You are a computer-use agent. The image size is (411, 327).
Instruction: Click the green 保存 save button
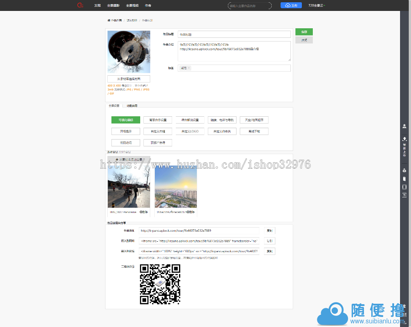pos(304,31)
